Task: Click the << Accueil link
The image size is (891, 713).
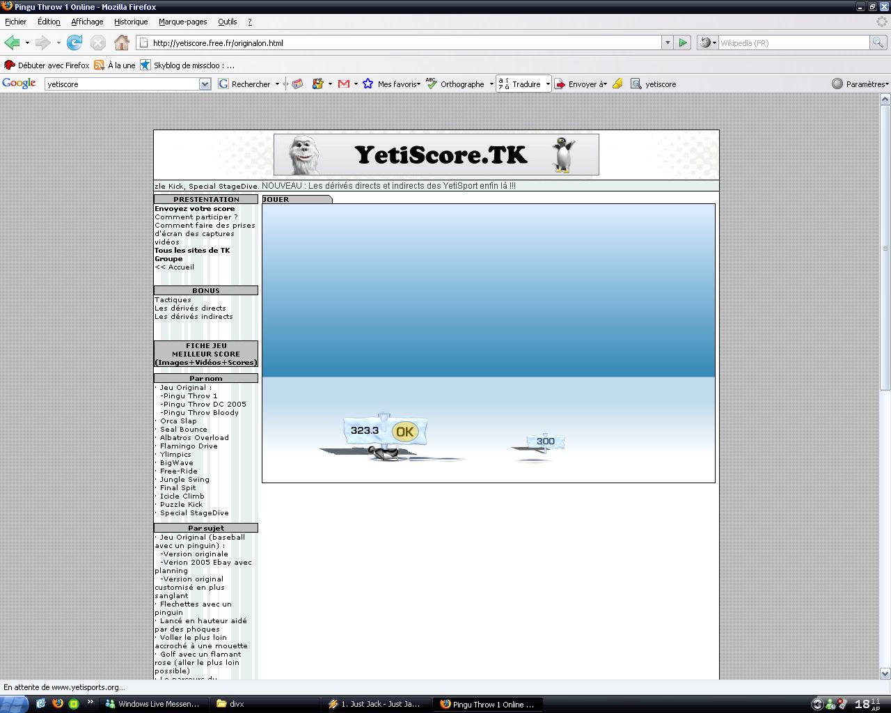Action: coord(175,267)
